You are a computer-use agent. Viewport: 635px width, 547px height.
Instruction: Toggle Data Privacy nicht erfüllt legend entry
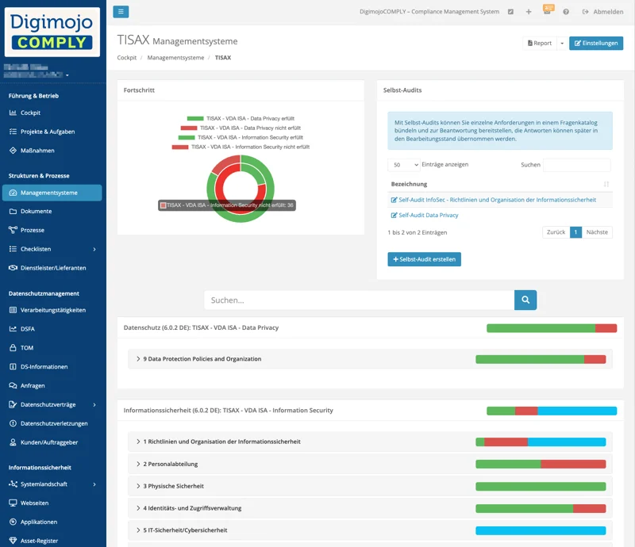tap(241, 128)
